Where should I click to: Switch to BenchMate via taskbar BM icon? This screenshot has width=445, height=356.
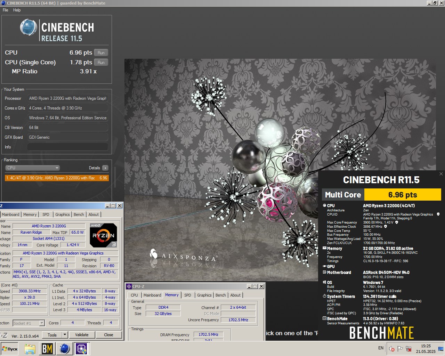pyautogui.click(x=47, y=349)
